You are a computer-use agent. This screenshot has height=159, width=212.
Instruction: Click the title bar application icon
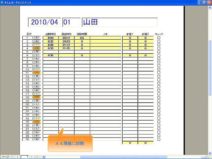click(2, 2)
